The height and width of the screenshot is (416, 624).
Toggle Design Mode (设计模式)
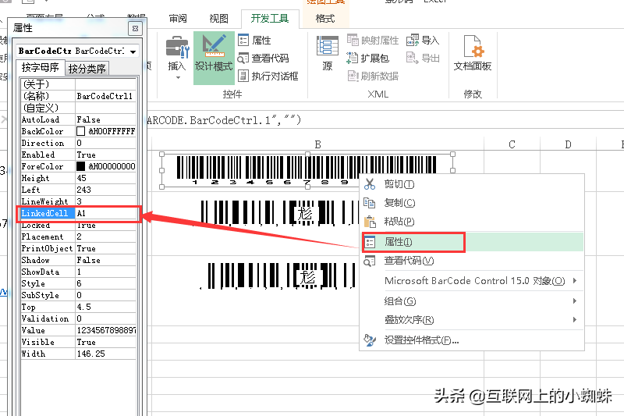coord(214,58)
